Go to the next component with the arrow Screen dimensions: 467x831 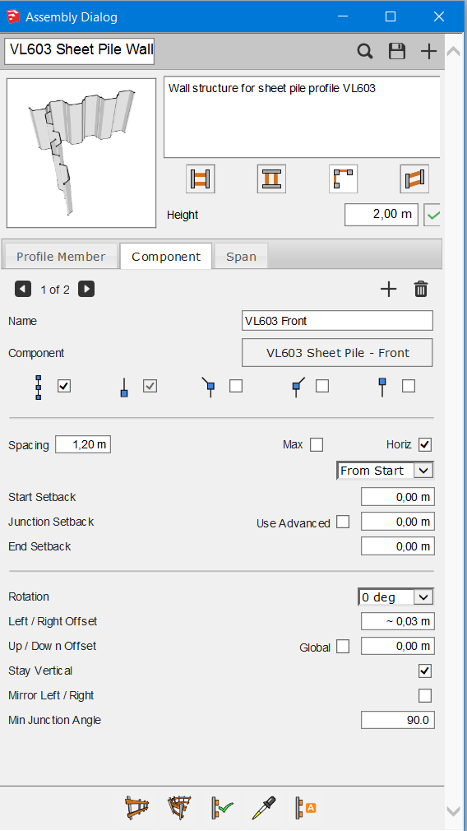point(86,290)
